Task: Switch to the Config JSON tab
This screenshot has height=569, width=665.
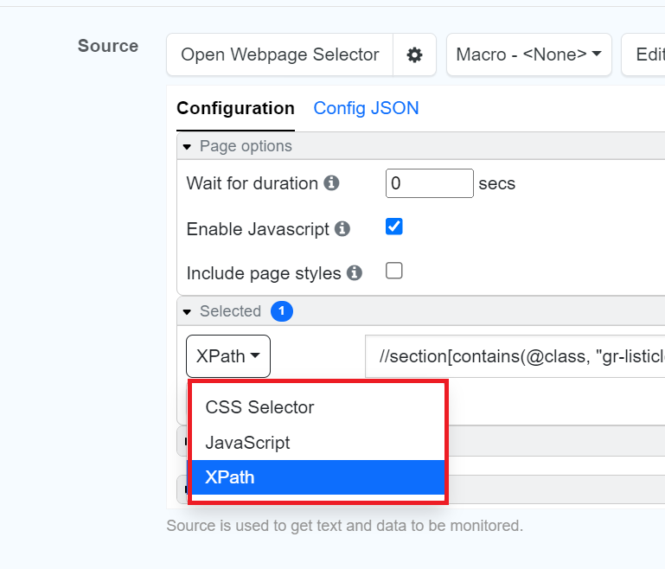Action: [366, 108]
